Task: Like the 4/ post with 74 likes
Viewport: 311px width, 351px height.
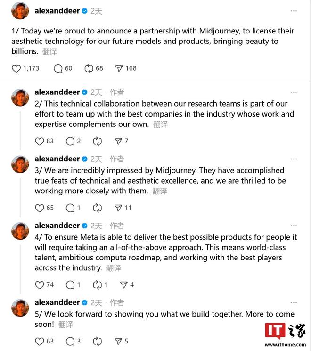Action: 40,285
